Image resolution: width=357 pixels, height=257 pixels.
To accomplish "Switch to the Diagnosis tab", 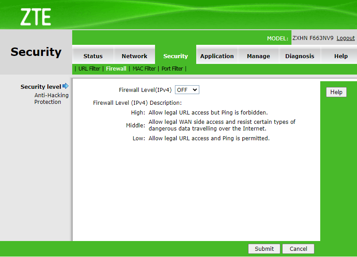I will 299,56.
